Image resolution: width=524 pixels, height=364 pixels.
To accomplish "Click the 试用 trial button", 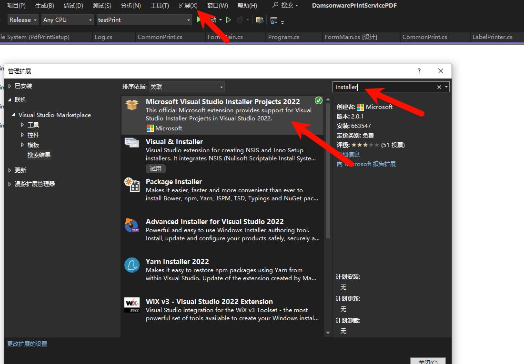I will 156,168.
